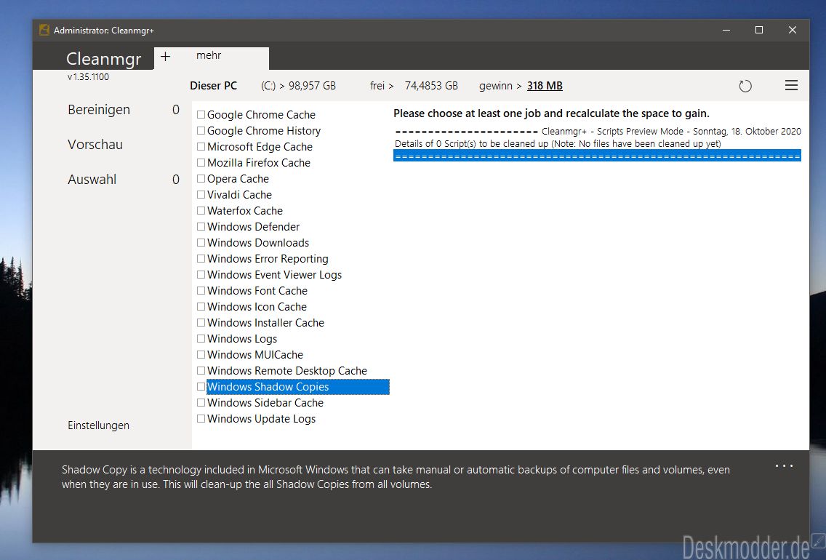The image size is (826, 560).
Task: Click the plus icon next to Cleanmgr
Action: pyautogui.click(x=165, y=57)
